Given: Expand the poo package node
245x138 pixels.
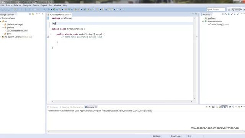Looking at the screenshot, I should click(x=3, y=34).
